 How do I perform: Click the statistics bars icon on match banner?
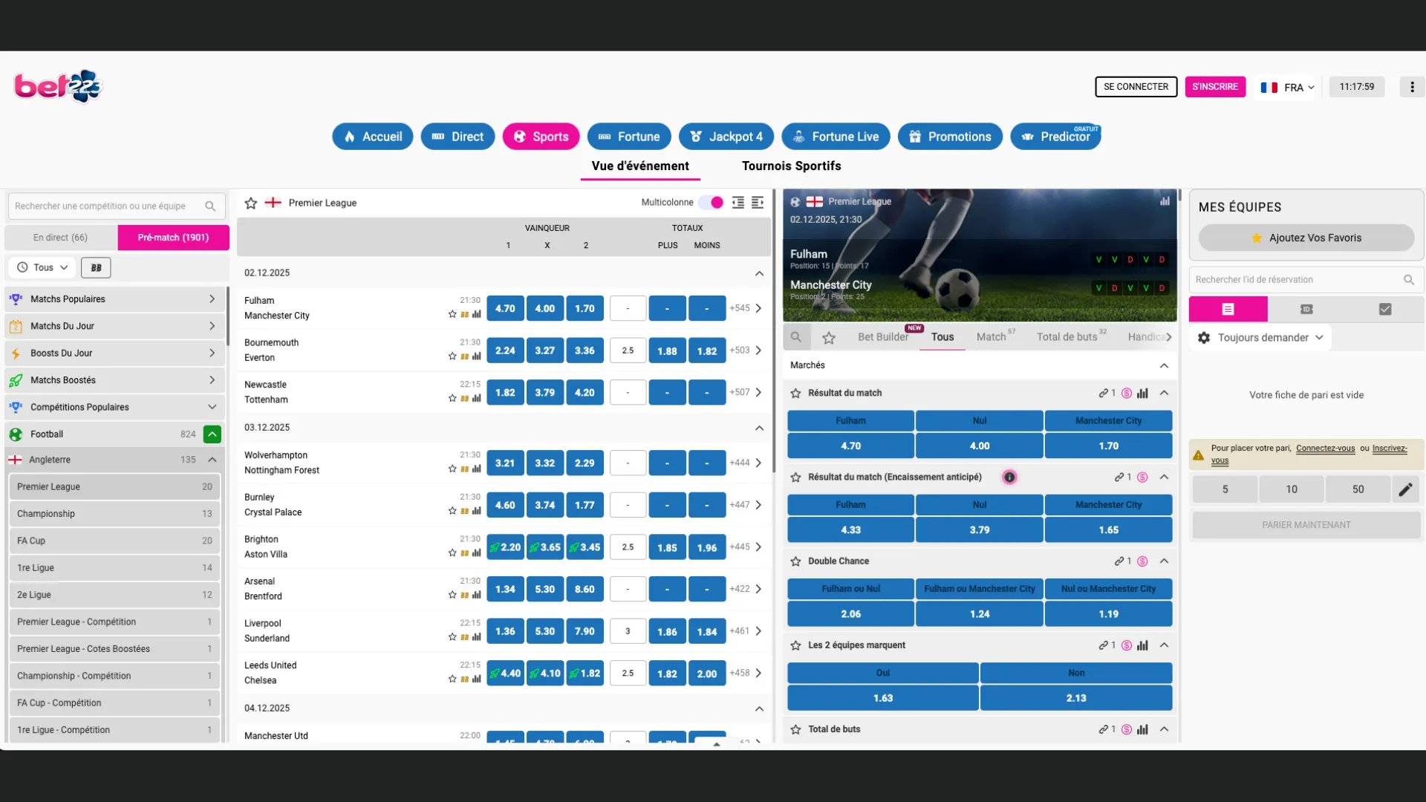[1165, 200]
